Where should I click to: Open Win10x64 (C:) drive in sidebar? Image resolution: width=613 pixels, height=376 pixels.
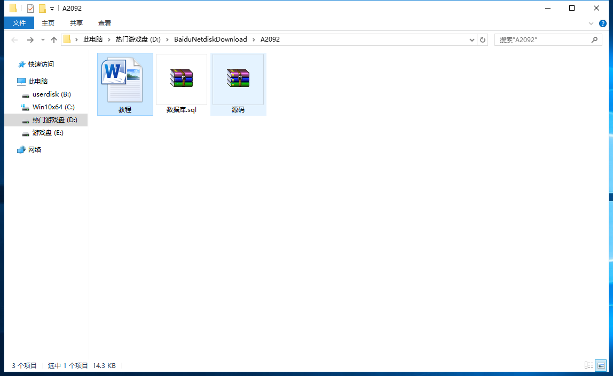(x=53, y=107)
